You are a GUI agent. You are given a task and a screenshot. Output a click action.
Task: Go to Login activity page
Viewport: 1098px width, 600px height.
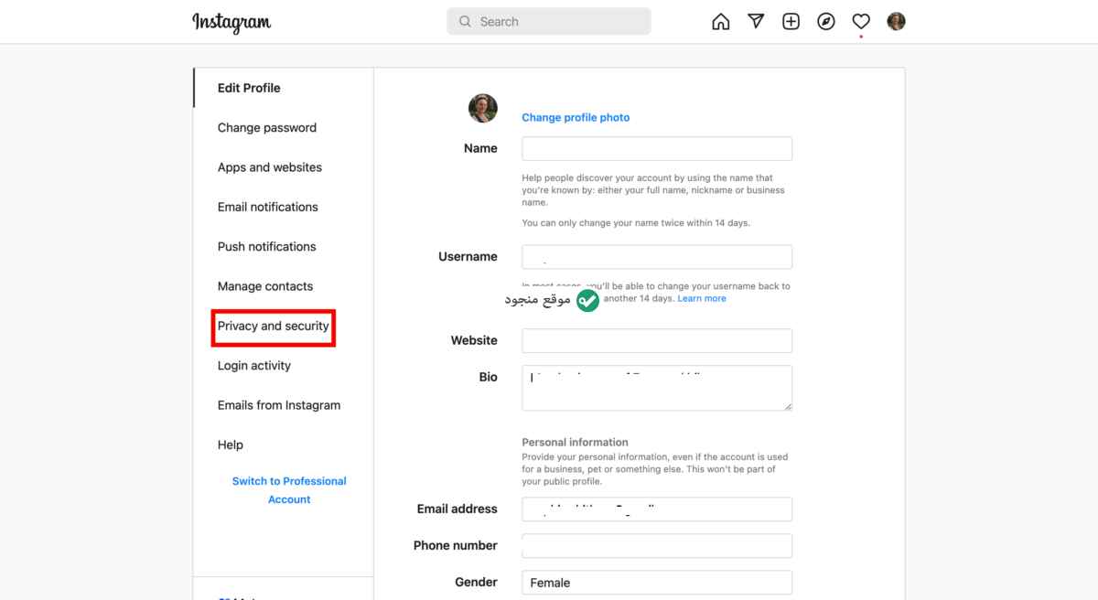[x=254, y=366]
